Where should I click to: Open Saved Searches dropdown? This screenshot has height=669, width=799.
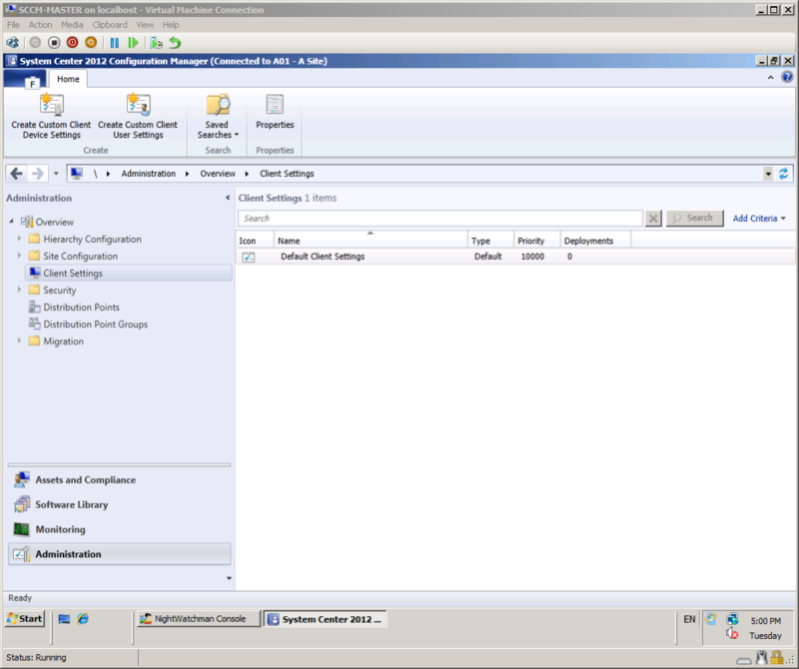click(218, 130)
